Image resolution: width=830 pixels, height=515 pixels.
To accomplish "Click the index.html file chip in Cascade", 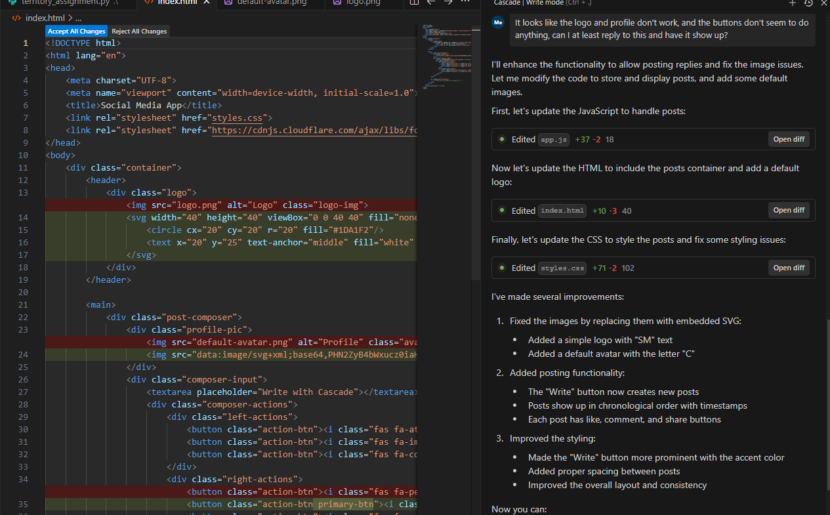I will 562,211.
